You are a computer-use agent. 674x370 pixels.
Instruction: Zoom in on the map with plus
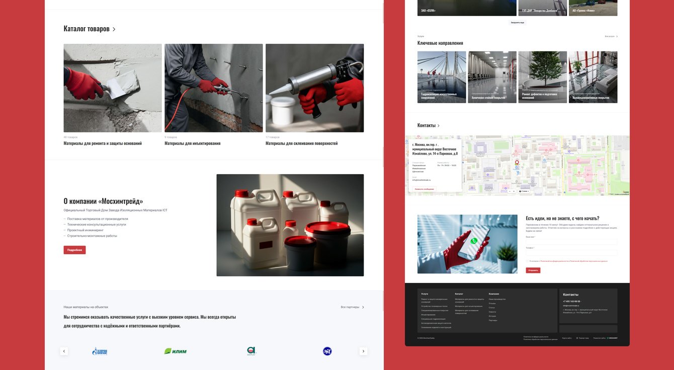point(514,191)
